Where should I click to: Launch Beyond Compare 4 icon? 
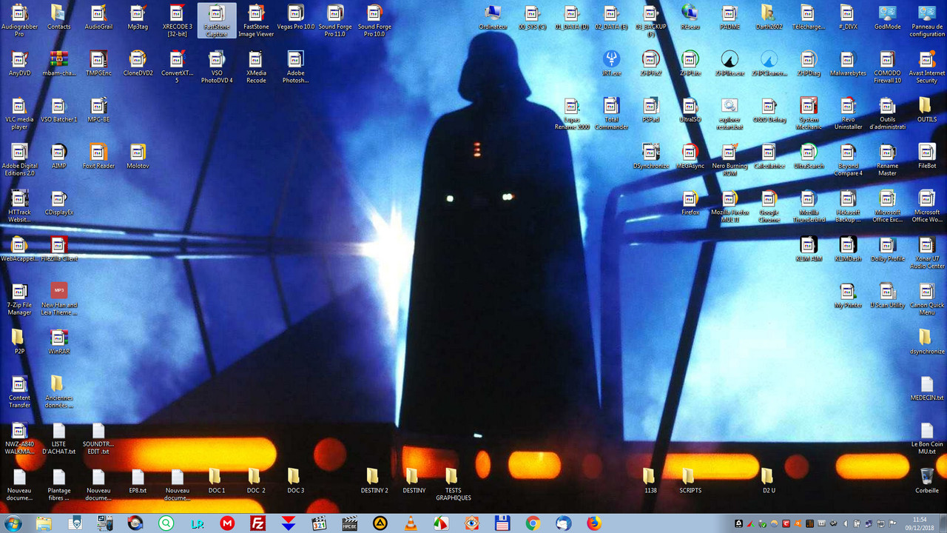click(x=848, y=160)
